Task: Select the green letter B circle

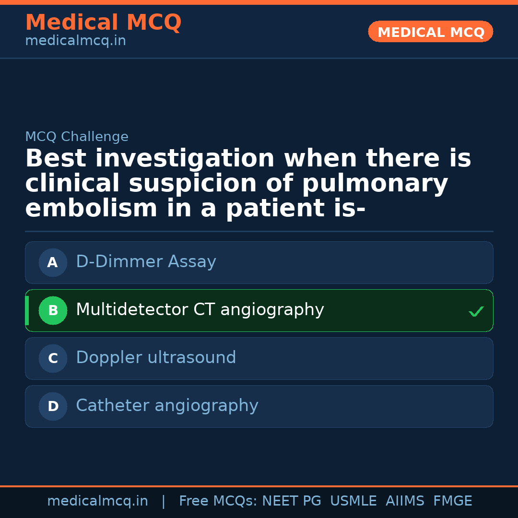Action: pyautogui.click(x=53, y=310)
